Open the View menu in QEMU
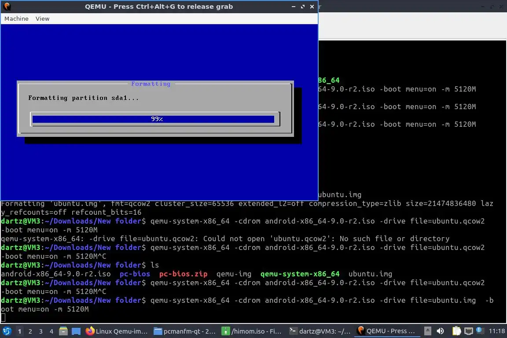The width and height of the screenshot is (507, 338). click(x=42, y=19)
